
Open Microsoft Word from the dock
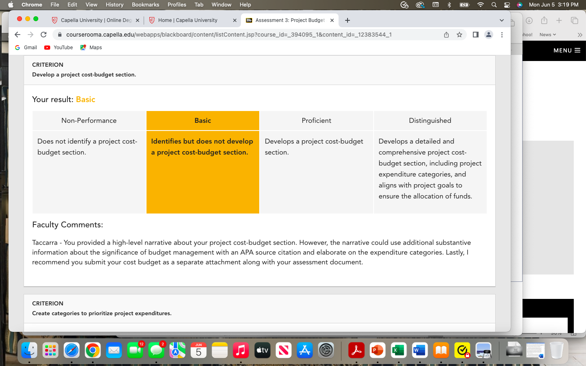pyautogui.click(x=420, y=350)
